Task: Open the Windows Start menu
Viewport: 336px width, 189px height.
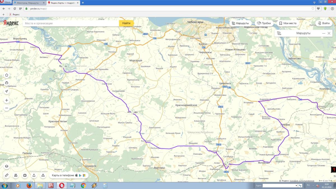Action: [4, 185]
